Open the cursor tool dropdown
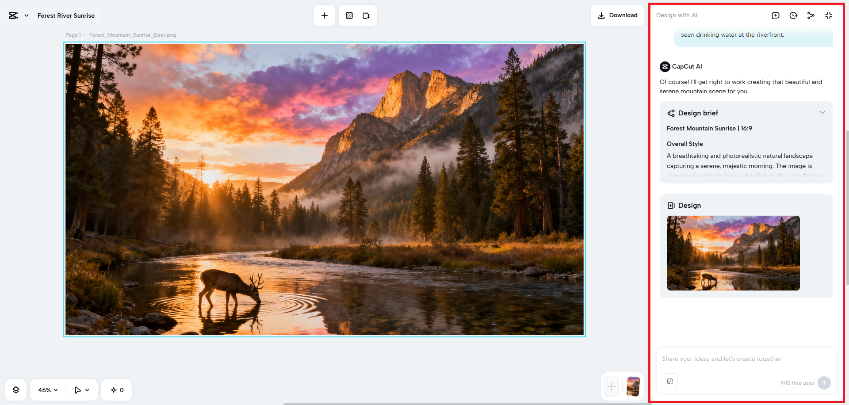This screenshot has width=849, height=405. click(x=81, y=390)
